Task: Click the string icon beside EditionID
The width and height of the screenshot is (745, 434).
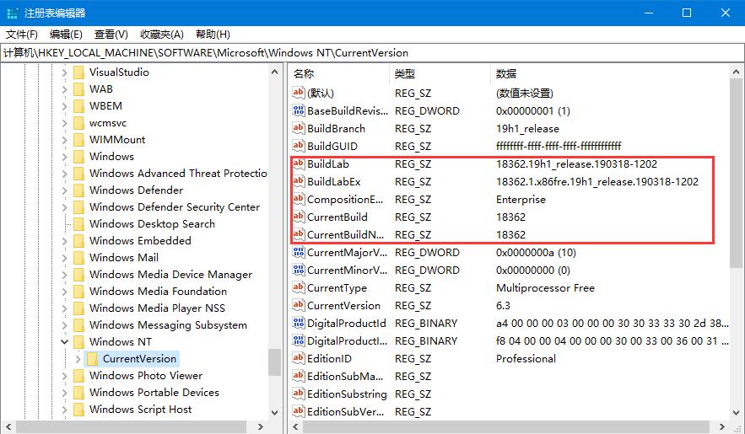Action: 298,358
